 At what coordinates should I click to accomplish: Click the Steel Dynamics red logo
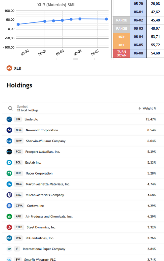click(x=9, y=227)
